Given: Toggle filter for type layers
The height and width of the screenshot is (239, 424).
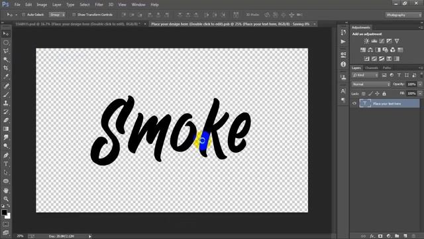Looking at the screenshot, I should 399,75.
